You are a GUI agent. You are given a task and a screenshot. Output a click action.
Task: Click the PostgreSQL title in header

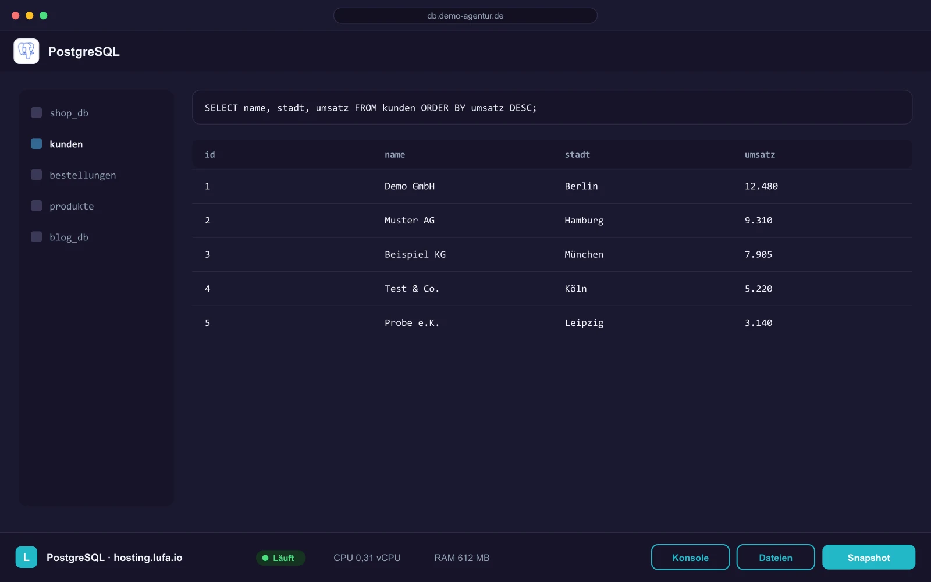click(84, 52)
